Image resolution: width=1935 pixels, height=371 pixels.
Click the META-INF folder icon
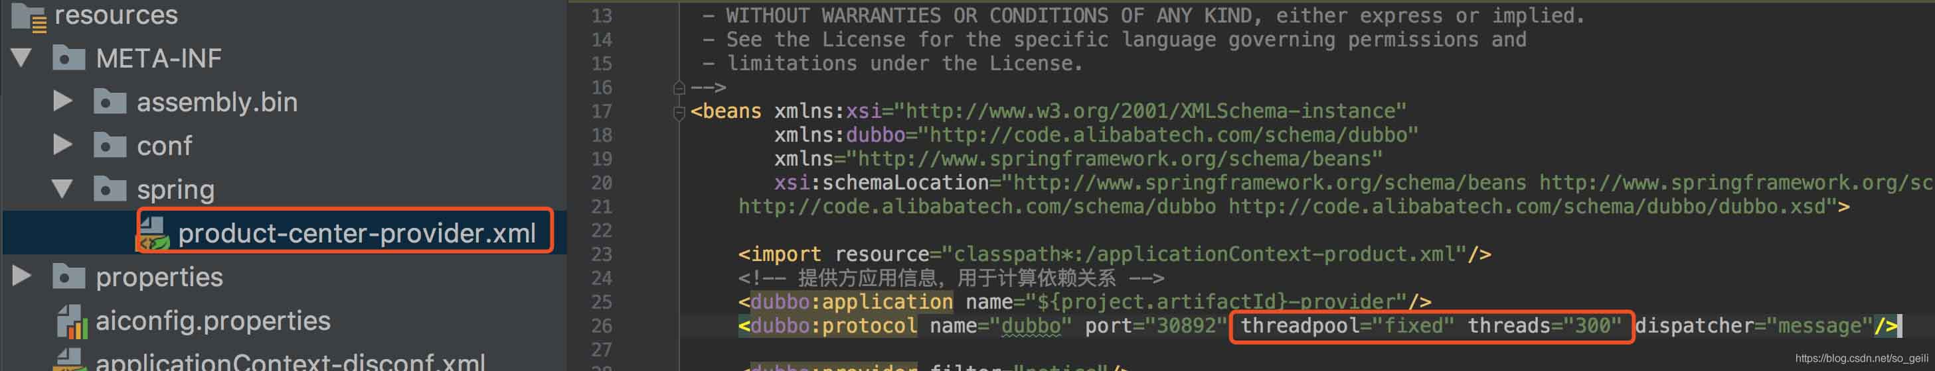[x=68, y=58]
